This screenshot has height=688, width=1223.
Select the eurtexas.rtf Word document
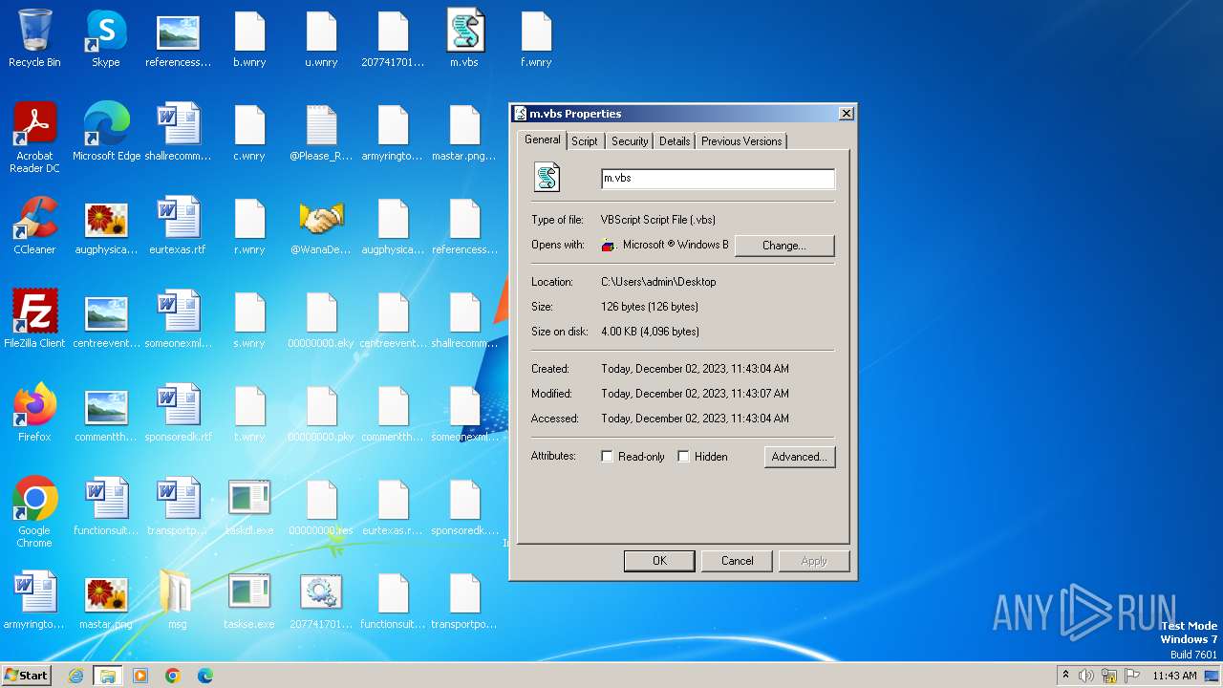tap(178, 226)
